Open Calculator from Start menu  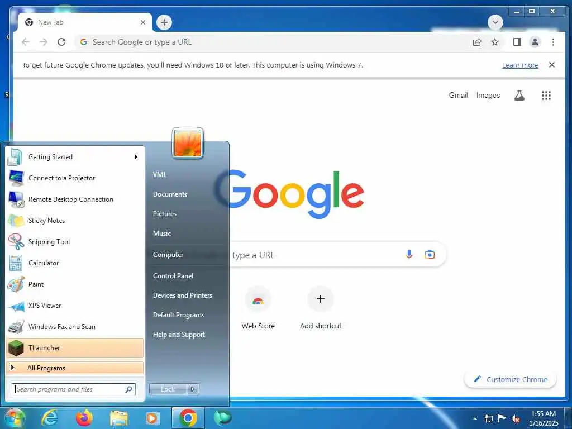point(75,263)
